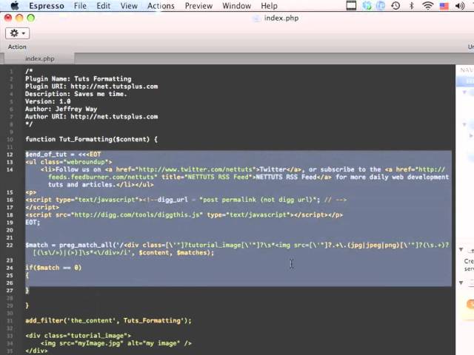Click line number 26 in the gutter
This screenshot has height=355, width=474.
[10, 283]
